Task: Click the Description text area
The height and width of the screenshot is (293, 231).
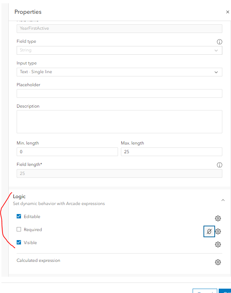Action: click(x=119, y=122)
